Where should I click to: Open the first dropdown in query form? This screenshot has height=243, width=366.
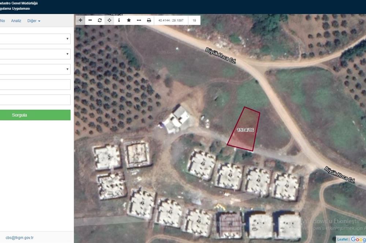point(35,39)
